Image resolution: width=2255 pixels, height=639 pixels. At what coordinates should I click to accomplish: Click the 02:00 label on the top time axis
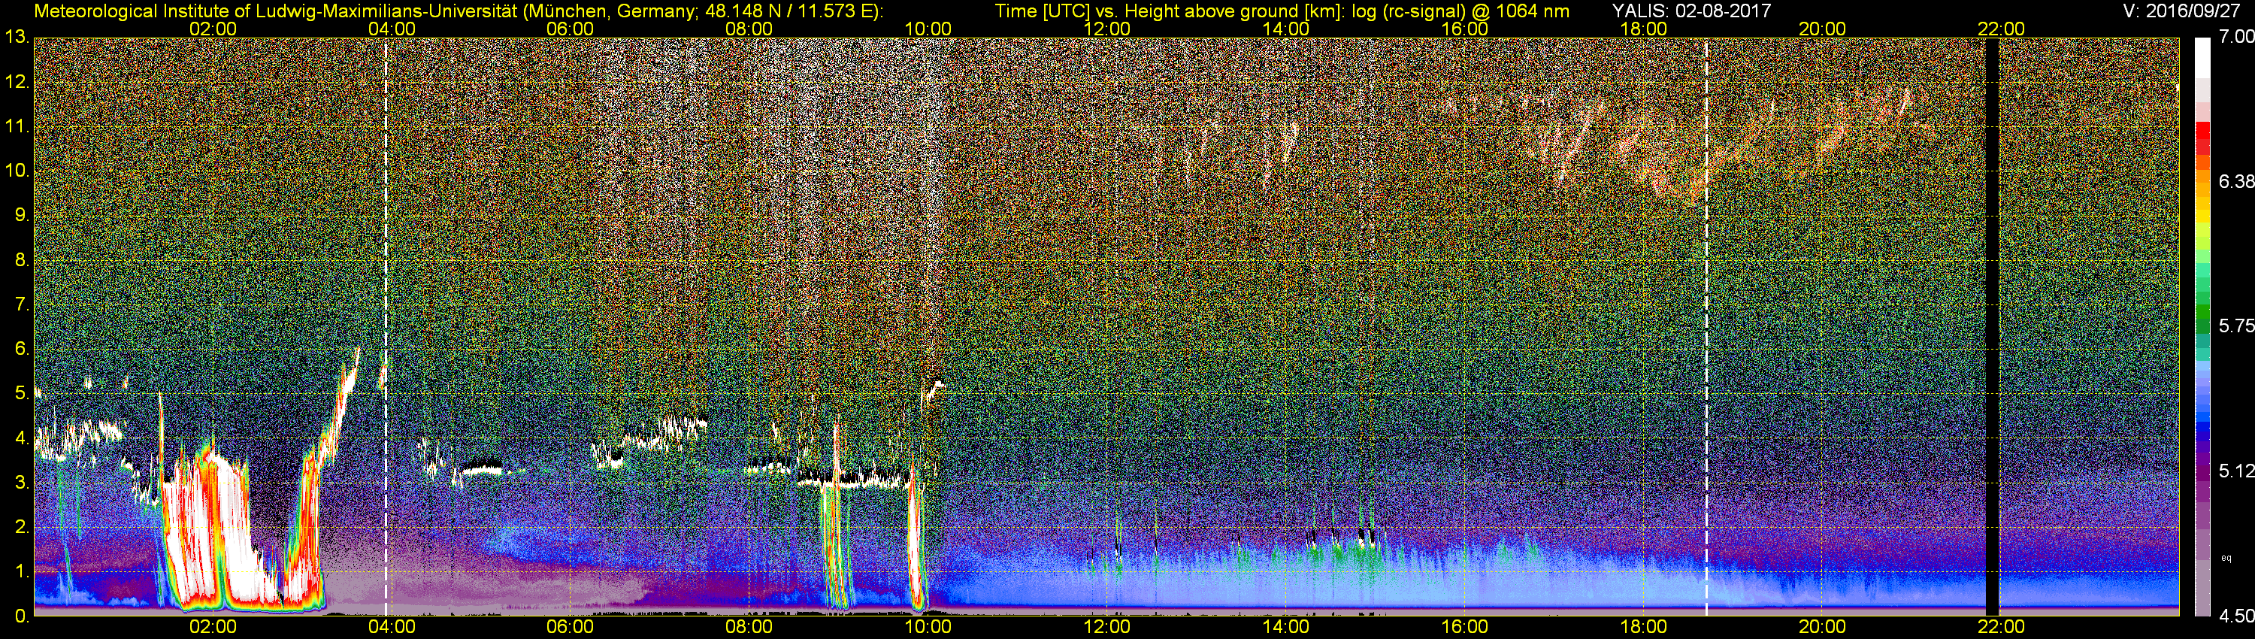pos(213,29)
